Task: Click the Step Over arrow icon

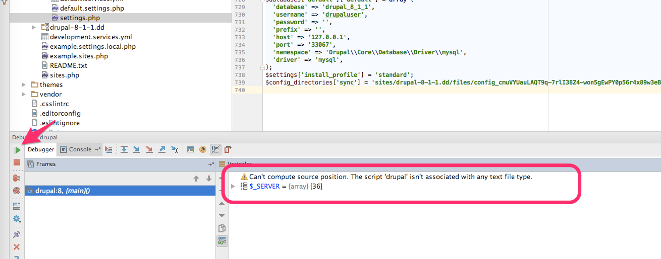Action: coord(123,149)
